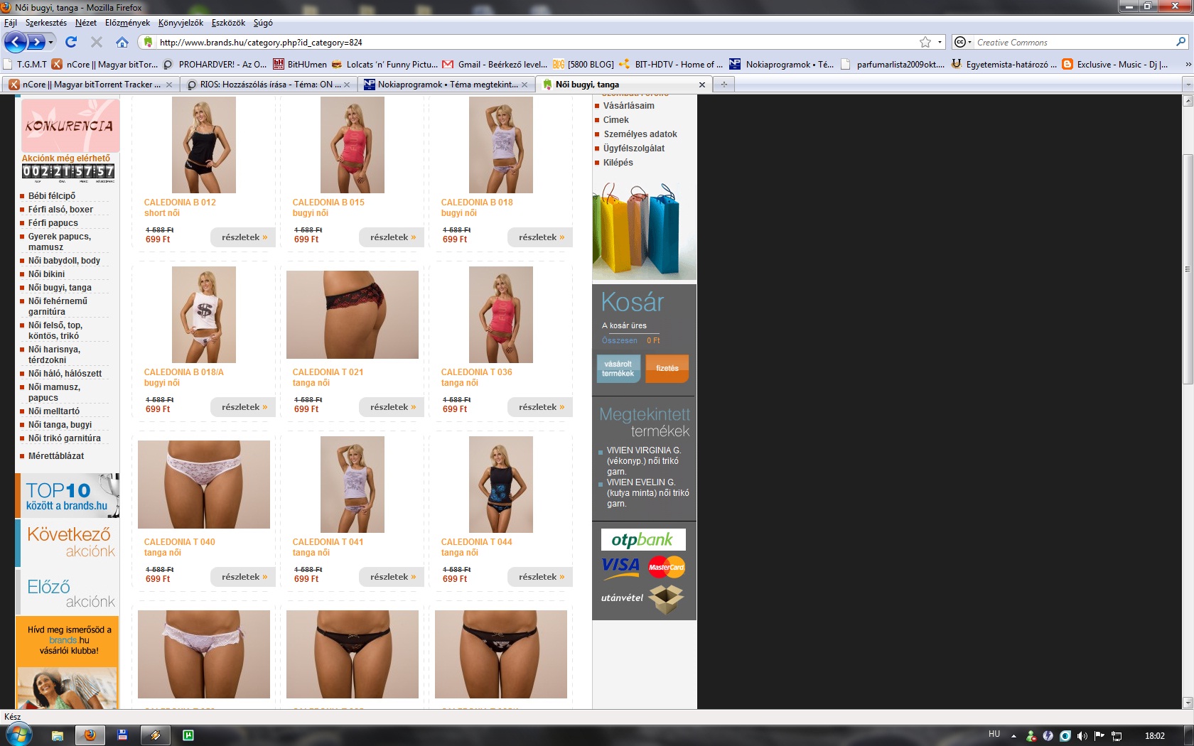Open the Exclusive Music bookmark
The width and height of the screenshot is (1194, 746).
tap(1114, 64)
